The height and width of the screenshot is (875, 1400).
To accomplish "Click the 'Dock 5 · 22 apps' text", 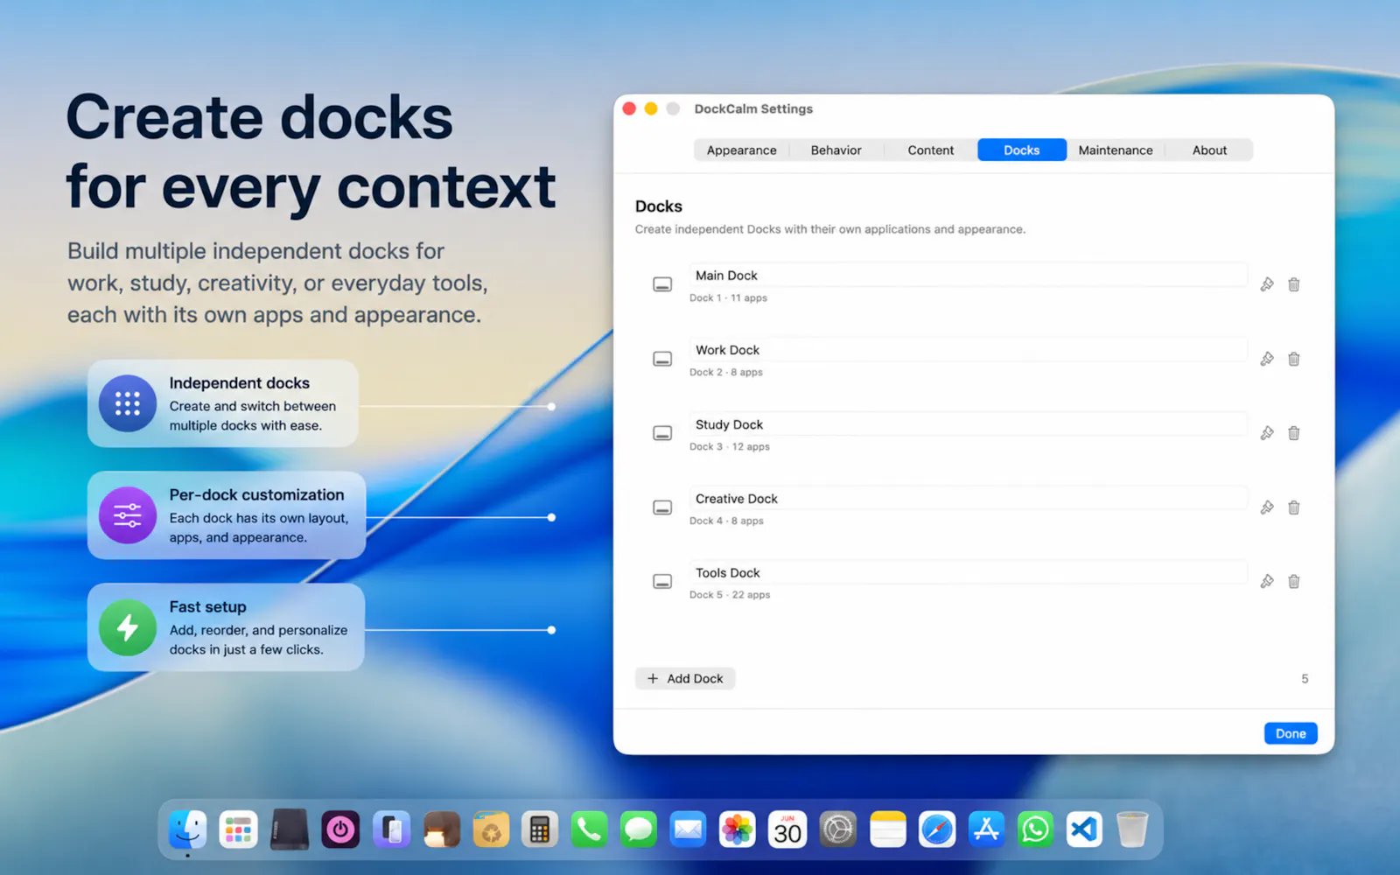I will pyautogui.click(x=730, y=595).
